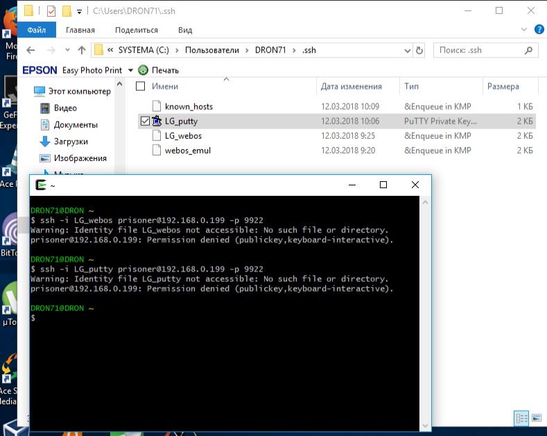The image size is (547, 436).
Task: Switch to details view button
Action: 521,418
